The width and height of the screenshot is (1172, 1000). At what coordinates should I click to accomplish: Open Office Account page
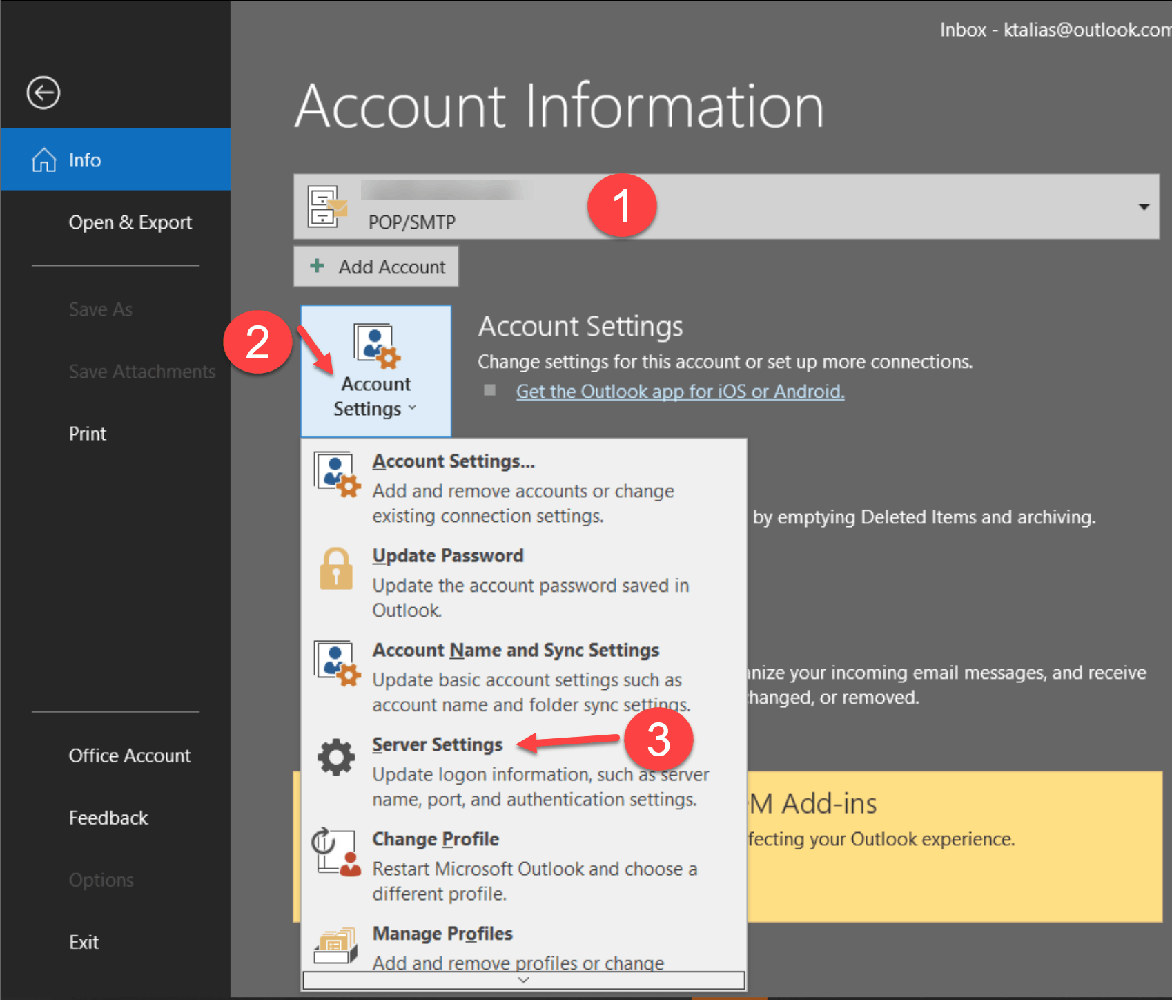point(130,756)
